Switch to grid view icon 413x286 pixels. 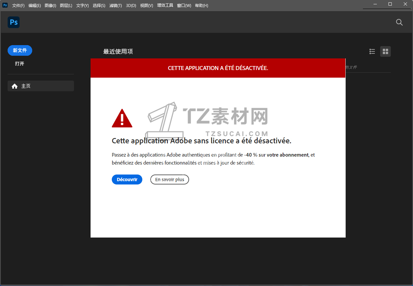(x=385, y=51)
